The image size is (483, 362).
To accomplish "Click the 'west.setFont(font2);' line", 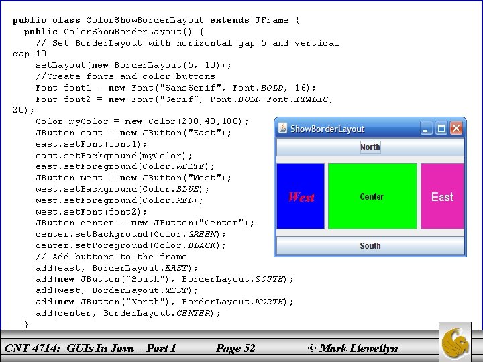I will [91, 212].
